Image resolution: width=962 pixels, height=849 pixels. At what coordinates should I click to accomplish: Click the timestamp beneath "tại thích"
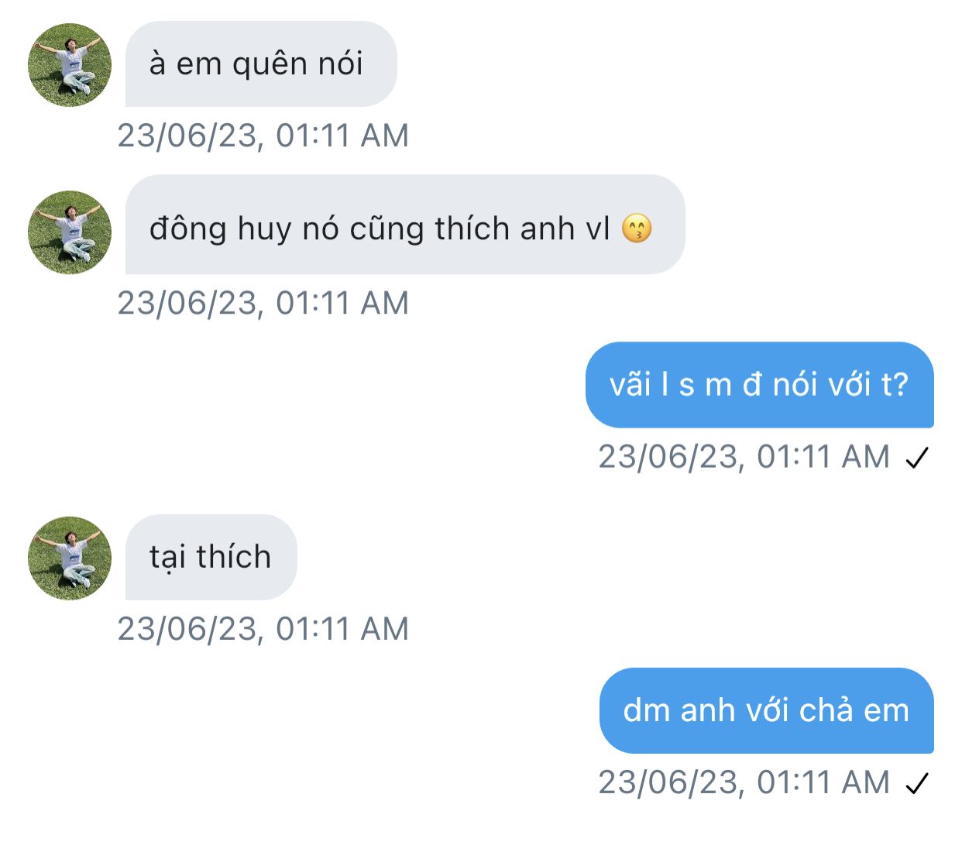[x=263, y=629]
